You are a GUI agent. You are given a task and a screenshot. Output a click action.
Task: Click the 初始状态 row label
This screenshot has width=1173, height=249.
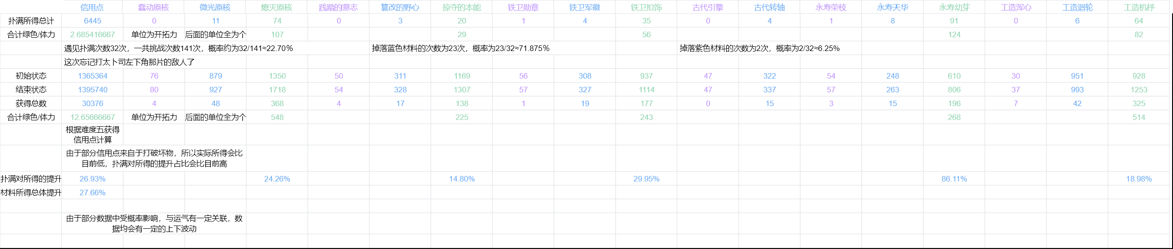click(31, 76)
